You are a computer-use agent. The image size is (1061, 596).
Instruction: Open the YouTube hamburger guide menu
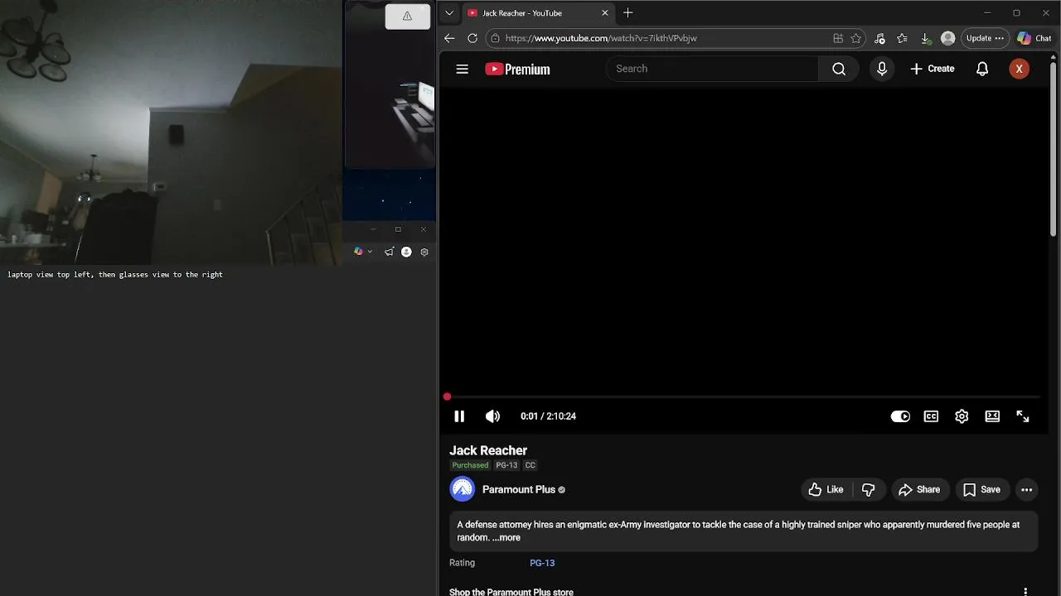tap(463, 70)
